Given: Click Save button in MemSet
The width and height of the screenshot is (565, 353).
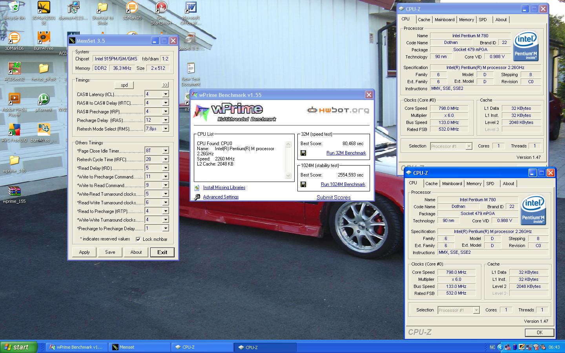Looking at the screenshot, I should (110, 252).
